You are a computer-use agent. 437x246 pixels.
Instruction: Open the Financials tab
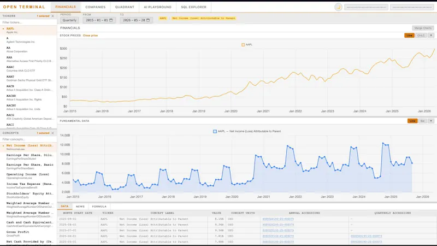click(x=66, y=7)
